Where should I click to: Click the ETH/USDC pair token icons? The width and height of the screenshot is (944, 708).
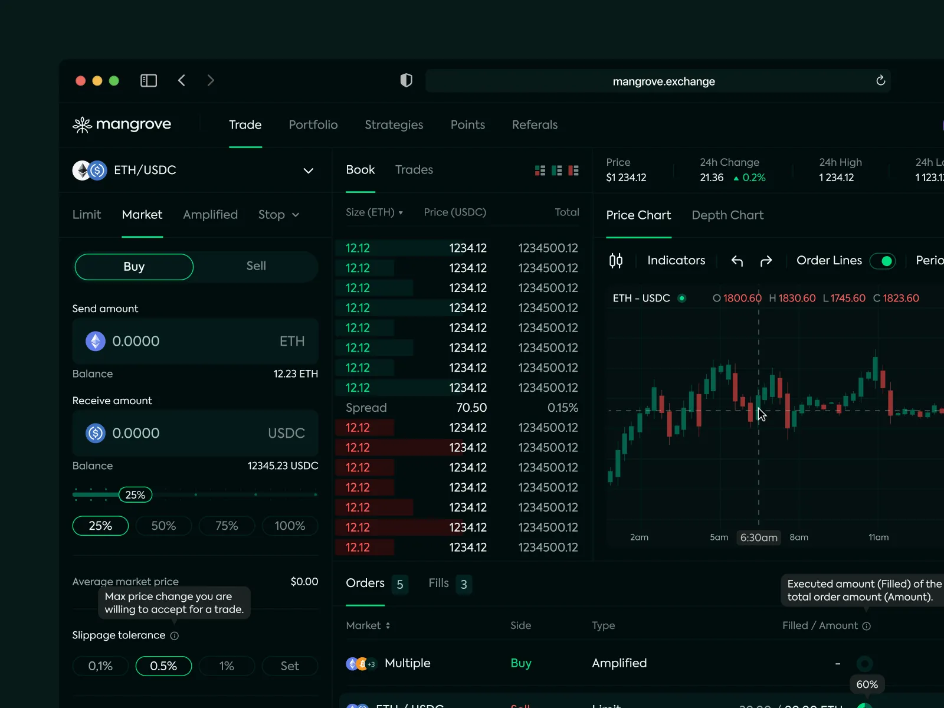[90, 171]
